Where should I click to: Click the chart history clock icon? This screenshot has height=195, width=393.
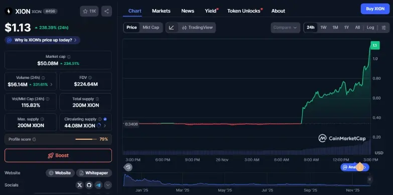coord(128,167)
